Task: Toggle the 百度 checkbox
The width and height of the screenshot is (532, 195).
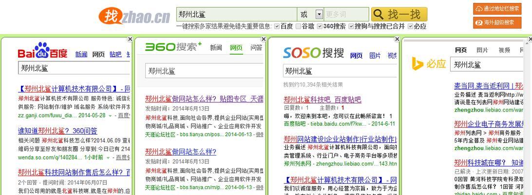Action: [x=277, y=26]
